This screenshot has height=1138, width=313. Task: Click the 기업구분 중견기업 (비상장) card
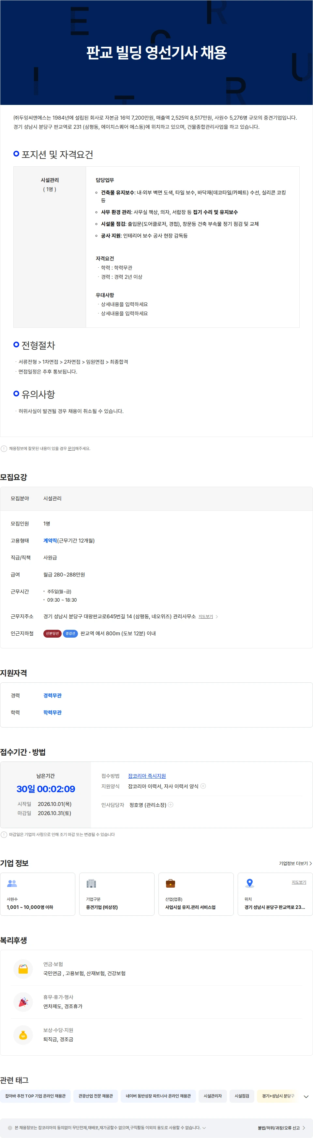point(117,894)
